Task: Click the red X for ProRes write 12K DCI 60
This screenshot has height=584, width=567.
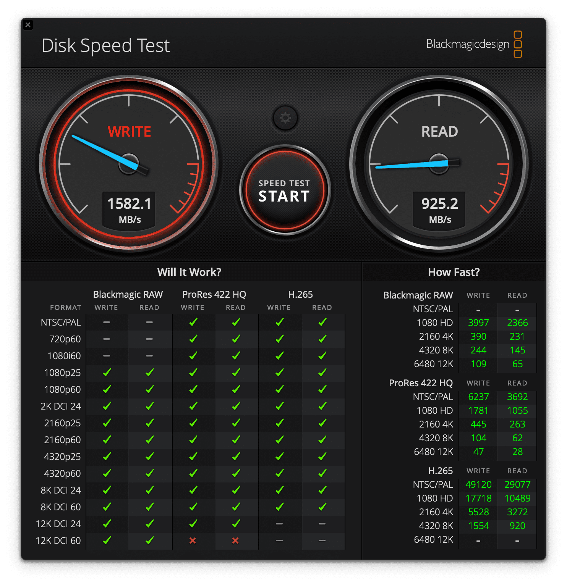Action: point(193,540)
